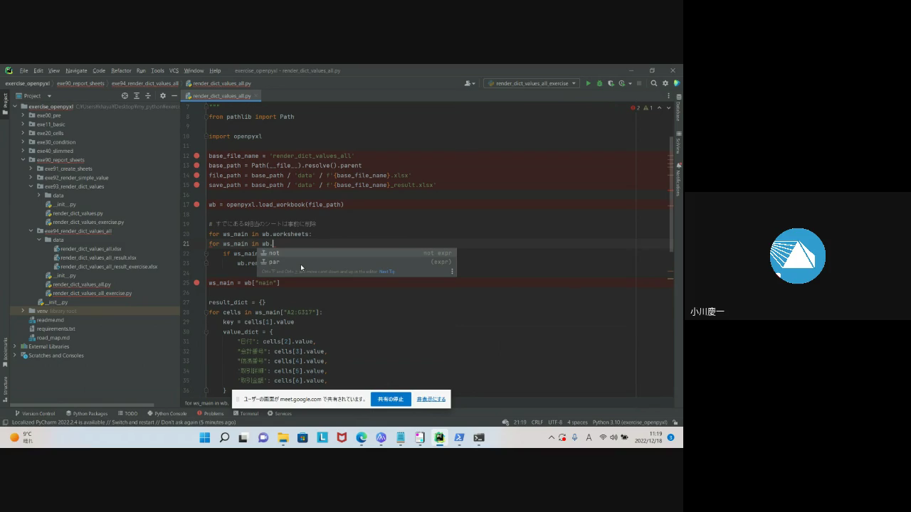This screenshot has height=512, width=911.
Task: Run the render_dict_values_all_exercise configuration
Action: (588, 83)
